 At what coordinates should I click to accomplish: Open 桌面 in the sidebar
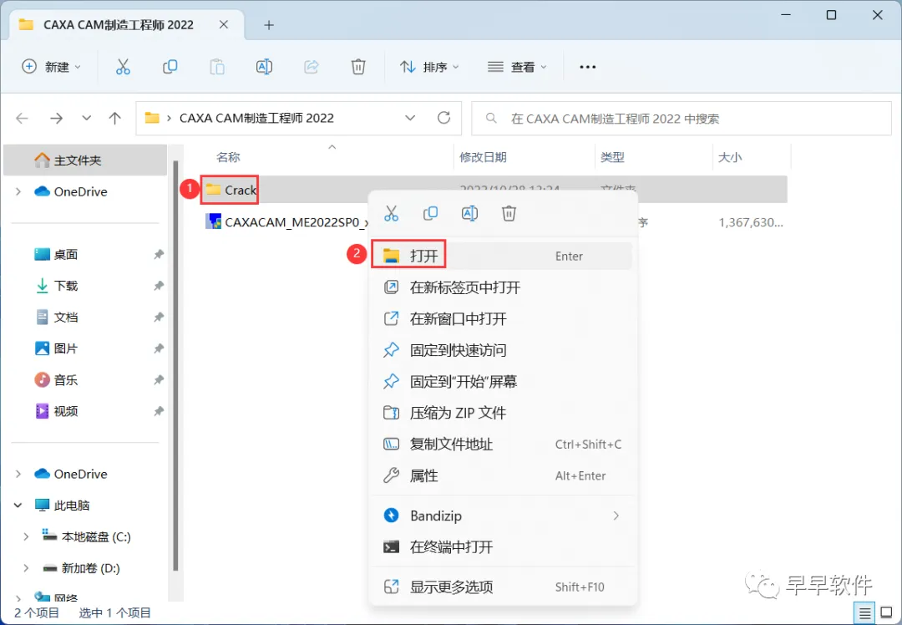coord(56,254)
